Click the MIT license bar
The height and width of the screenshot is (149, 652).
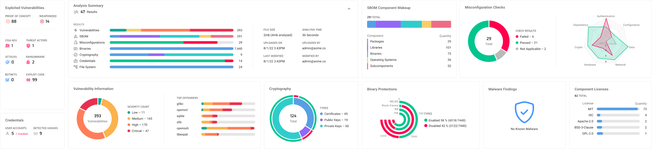click(618, 109)
